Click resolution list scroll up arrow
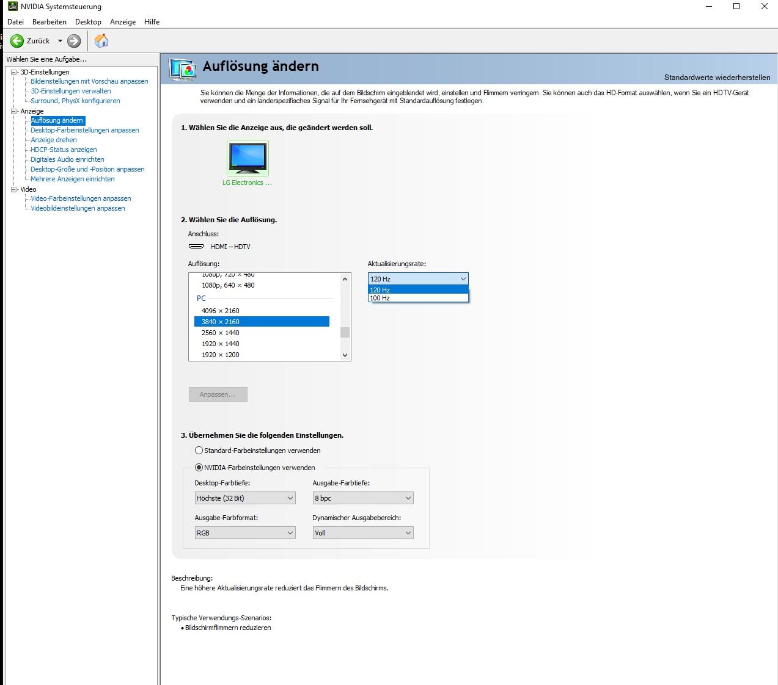The image size is (778, 685). tap(345, 279)
